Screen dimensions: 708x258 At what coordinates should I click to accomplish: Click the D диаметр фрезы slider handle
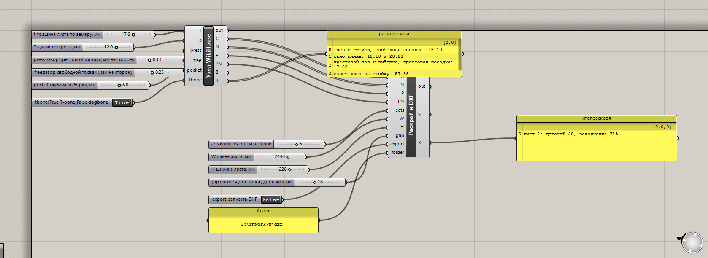[x=116, y=47]
